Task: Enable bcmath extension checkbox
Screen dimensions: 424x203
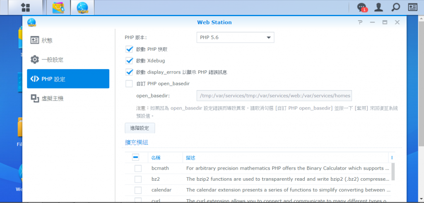Action: [x=138, y=168]
